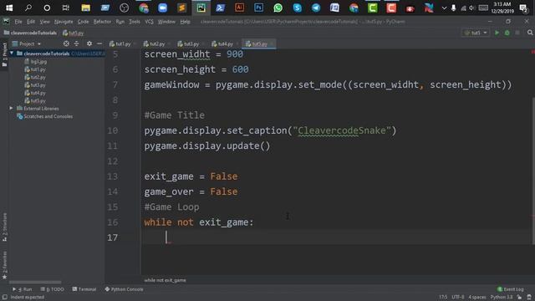535x301 pixels.
Task: Open UTF-8 encoding selector in status bar
Action: (458, 298)
